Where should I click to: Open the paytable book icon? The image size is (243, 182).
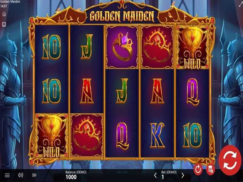coord(4,24)
